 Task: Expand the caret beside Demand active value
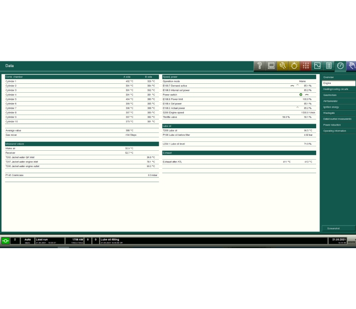297,86
